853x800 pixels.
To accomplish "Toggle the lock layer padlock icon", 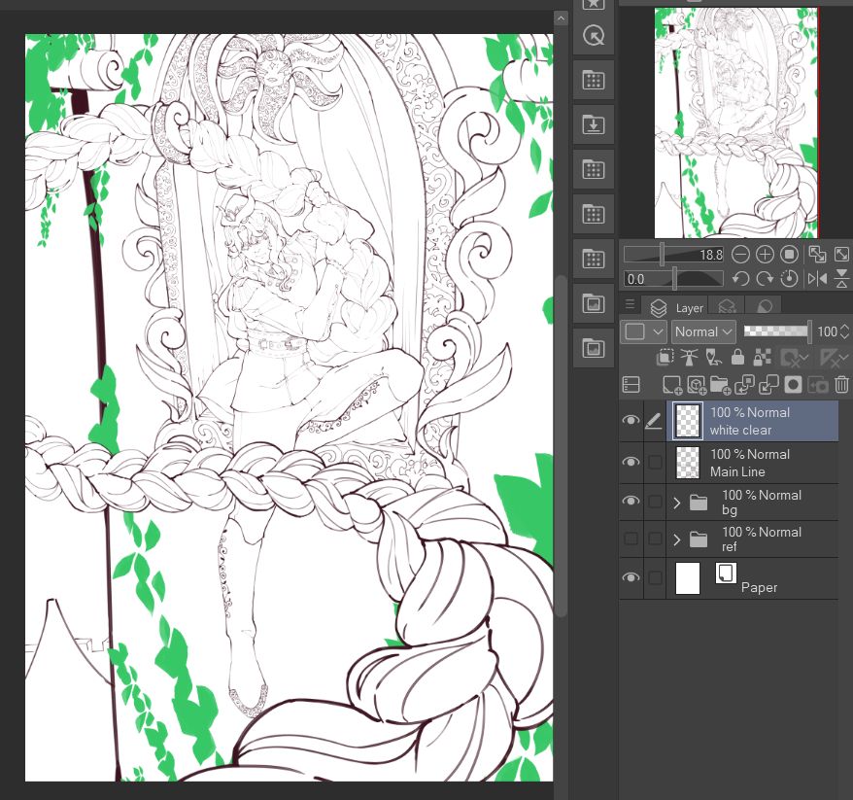I will (x=737, y=358).
